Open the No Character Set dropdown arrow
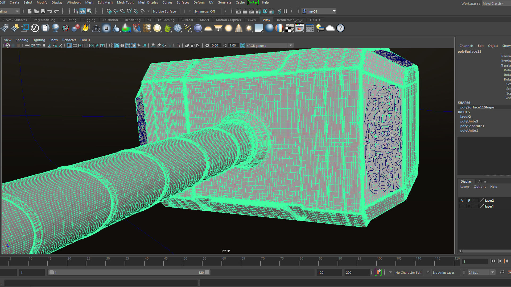The image size is (511, 287). (390, 272)
